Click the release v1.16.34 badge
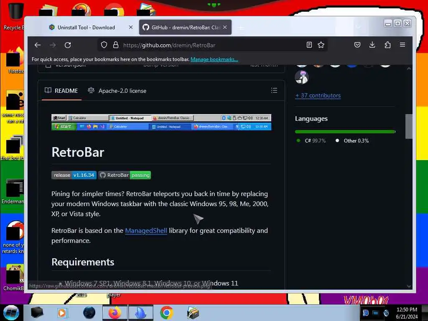 tap(74, 175)
